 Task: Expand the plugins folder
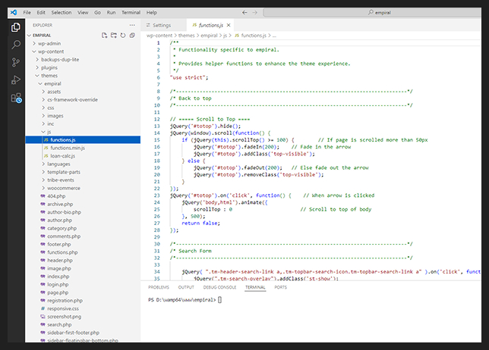[49, 67]
